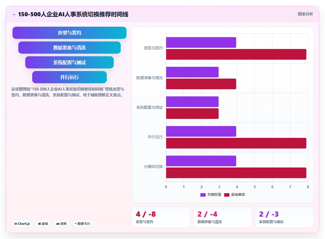
Task: Click the lightning icon beside the title
Action: pyautogui.click(x=14, y=15)
